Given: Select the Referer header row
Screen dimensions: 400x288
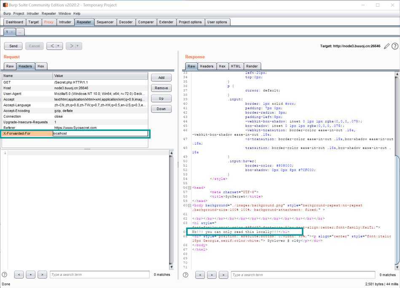Looking at the screenshot, I should tap(75, 128).
